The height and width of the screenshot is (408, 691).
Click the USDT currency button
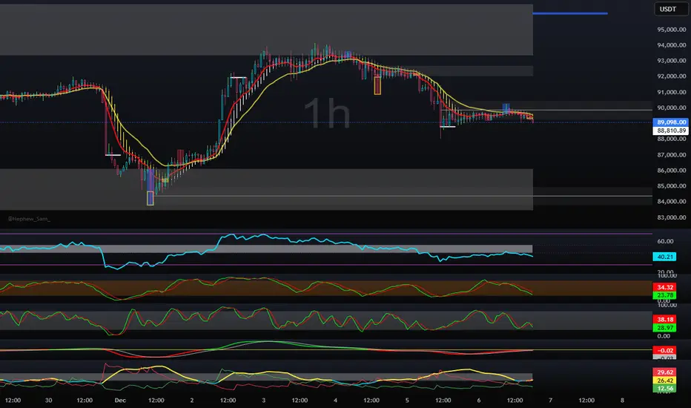[667, 10]
